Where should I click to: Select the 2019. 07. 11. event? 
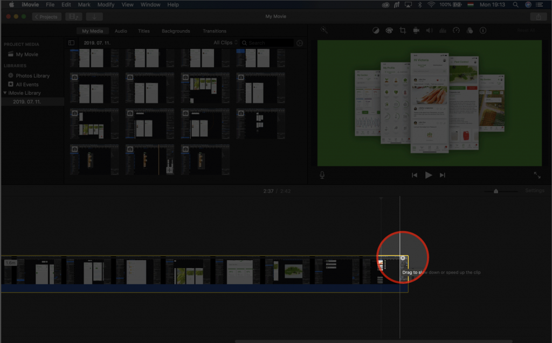coord(27,102)
